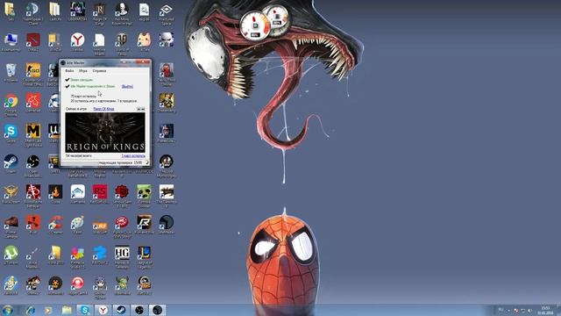This screenshot has height=316, width=561.
Task: Select the Fallout Shelter desktop shortcut
Action: point(11,286)
